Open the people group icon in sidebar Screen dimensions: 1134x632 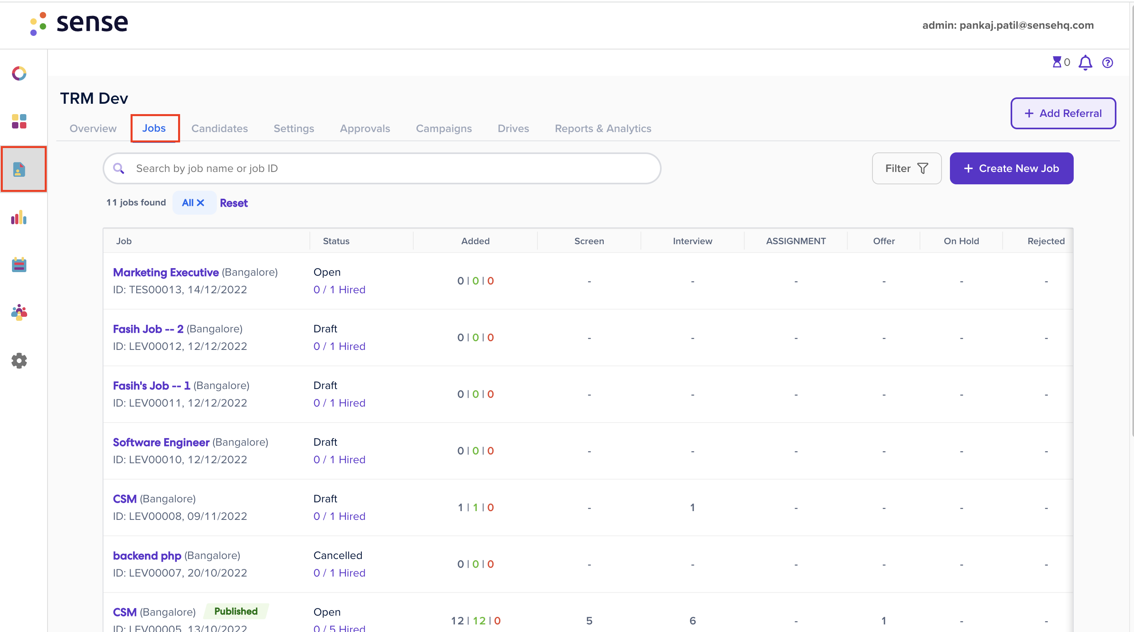point(19,313)
